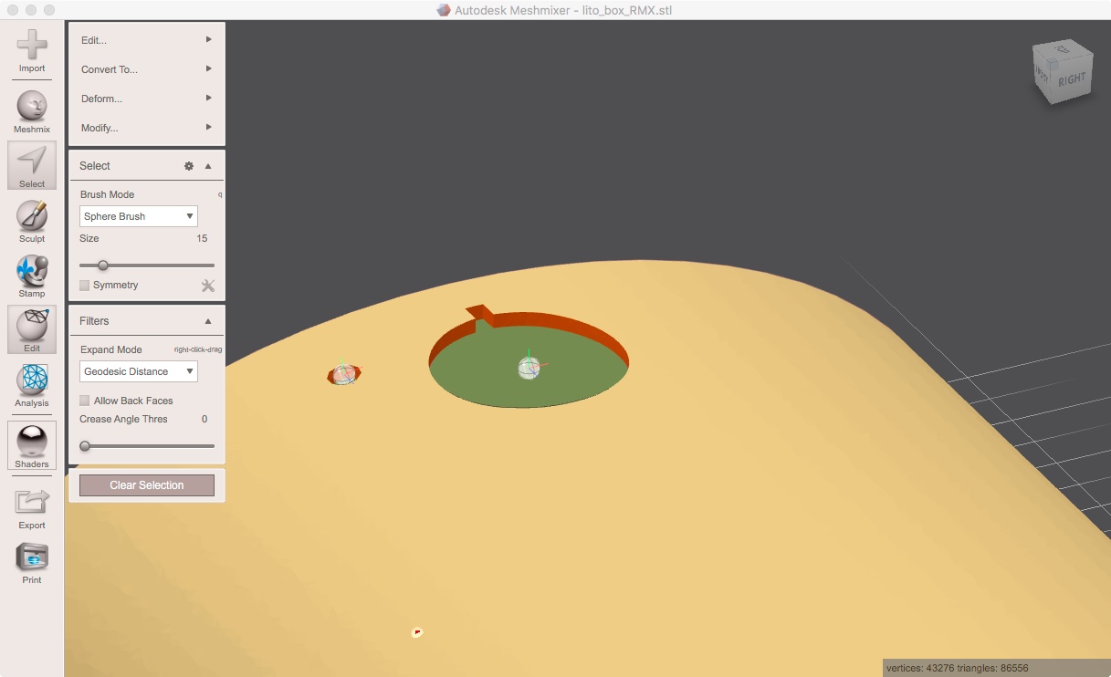Open the Meshmix part library
The height and width of the screenshot is (677, 1111).
pos(31,107)
